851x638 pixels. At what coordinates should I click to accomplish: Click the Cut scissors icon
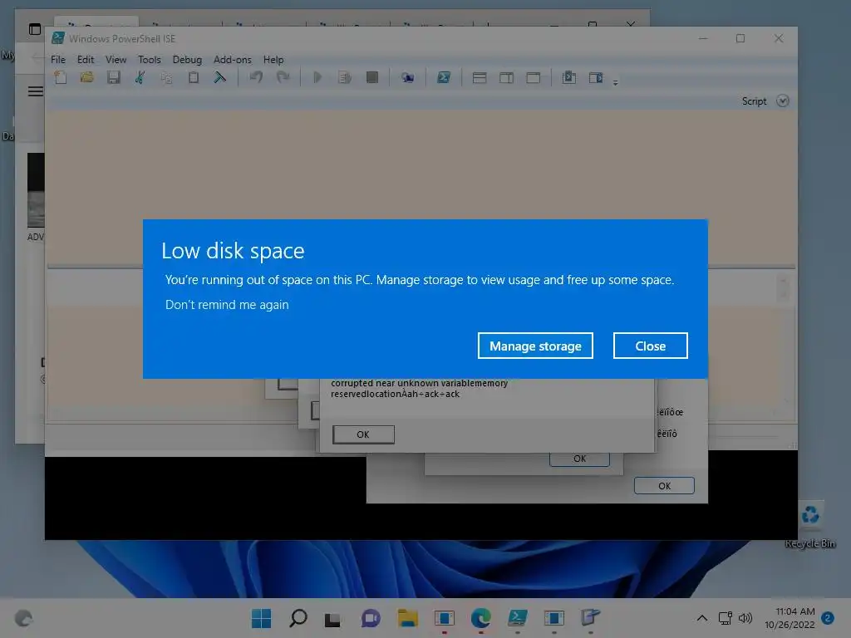point(140,77)
